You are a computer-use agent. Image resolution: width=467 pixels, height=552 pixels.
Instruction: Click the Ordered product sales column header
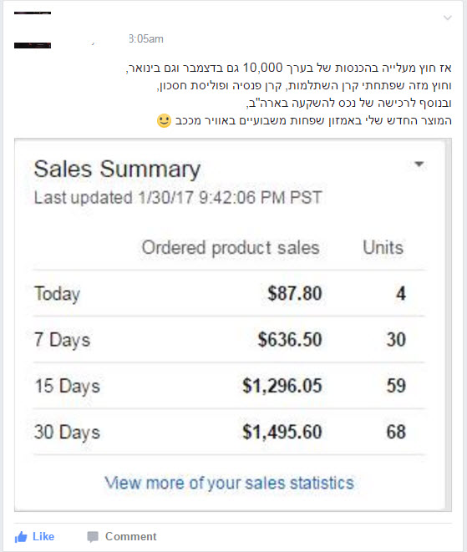tap(231, 248)
